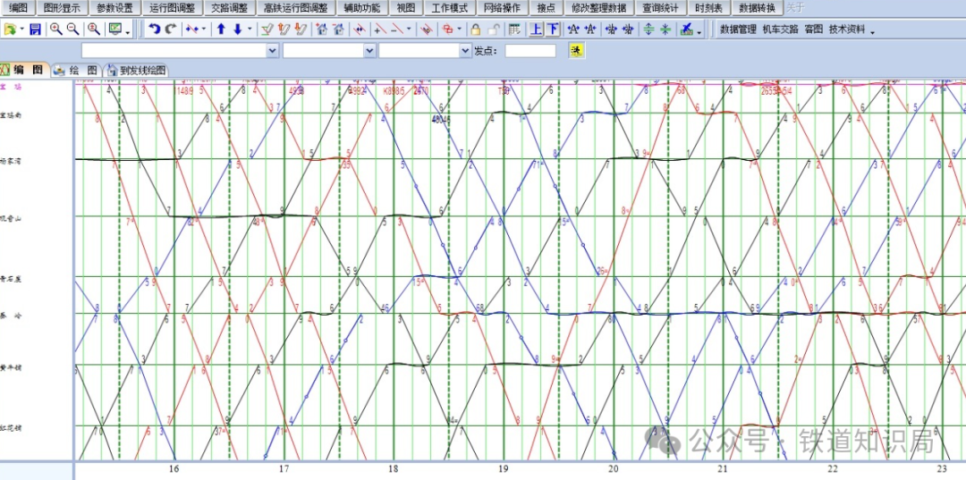Switch to the 绘图 tab
966x480 pixels.
click(77, 70)
